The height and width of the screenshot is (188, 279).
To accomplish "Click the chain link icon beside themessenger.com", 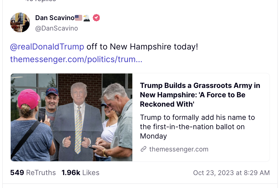I will (143, 149).
